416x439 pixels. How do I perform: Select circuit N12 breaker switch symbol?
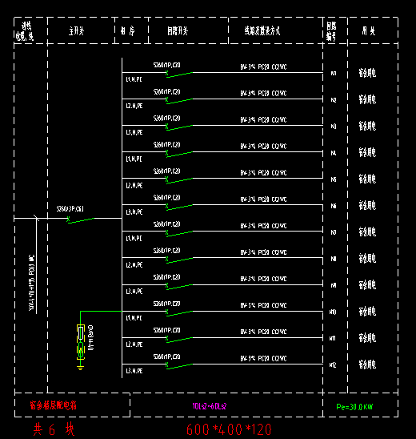click(179, 365)
